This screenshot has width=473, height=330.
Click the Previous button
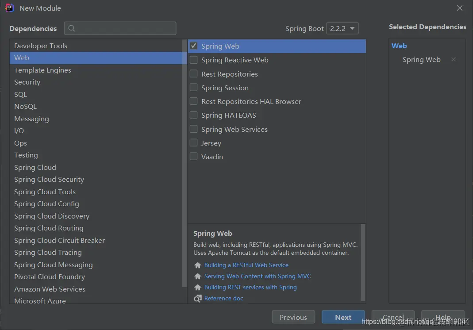[x=293, y=317]
